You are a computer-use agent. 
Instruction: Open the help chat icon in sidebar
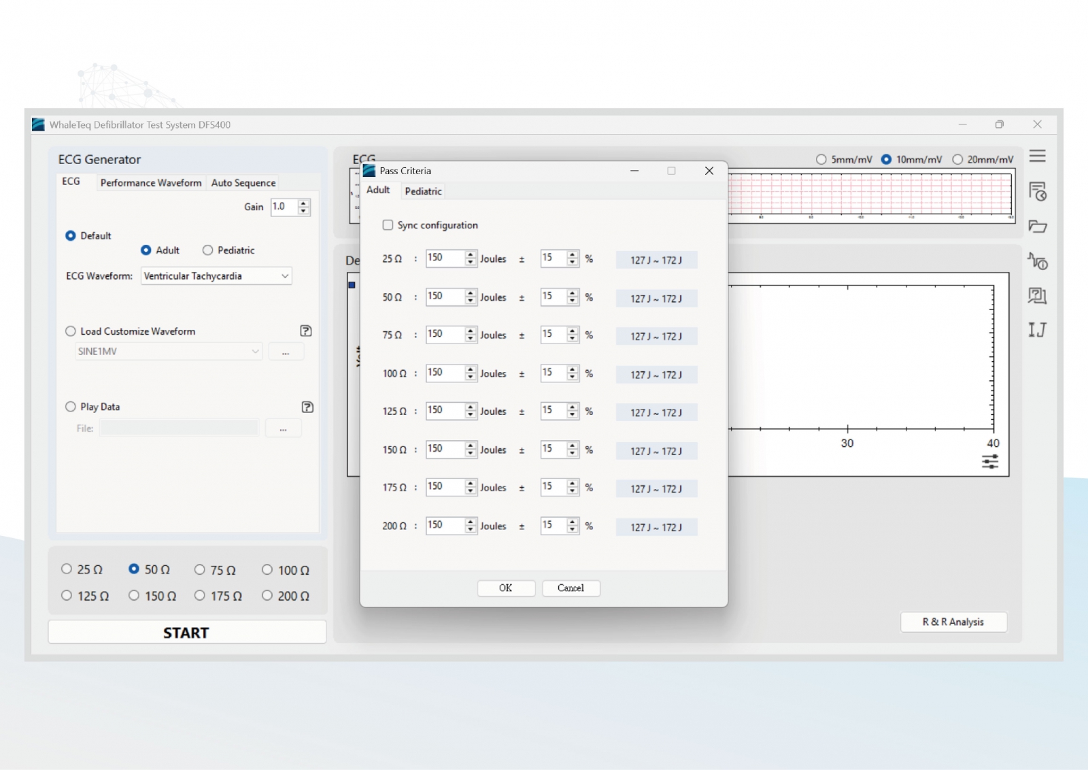(x=1037, y=295)
